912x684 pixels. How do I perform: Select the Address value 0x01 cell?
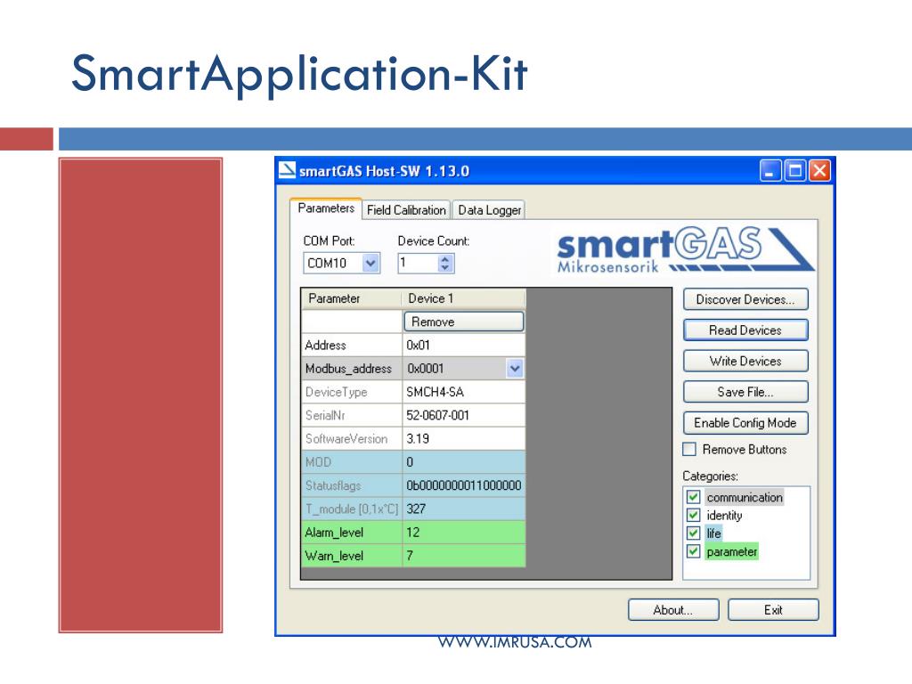pyautogui.click(x=463, y=345)
